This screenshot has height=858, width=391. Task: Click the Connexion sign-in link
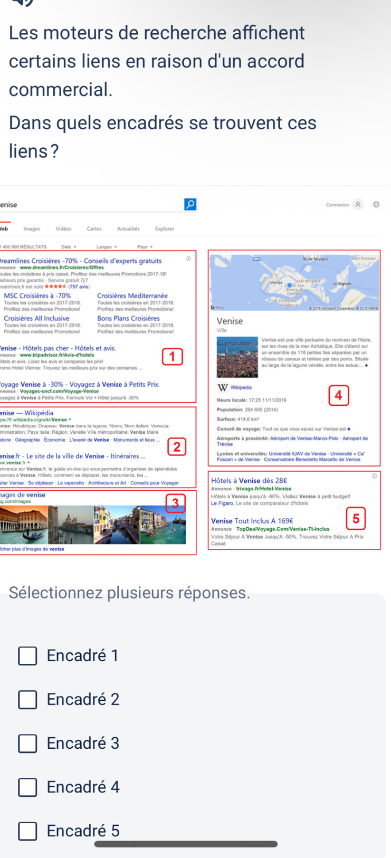tap(337, 205)
